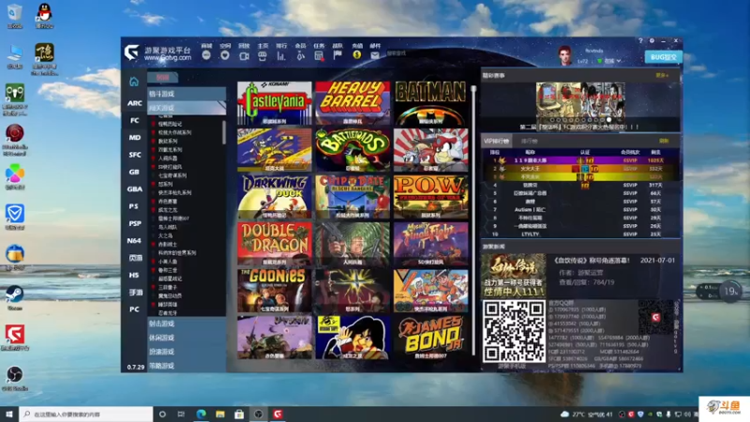Open Microsoft Store from the taskbar
The image size is (750, 422).
click(239, 414)
